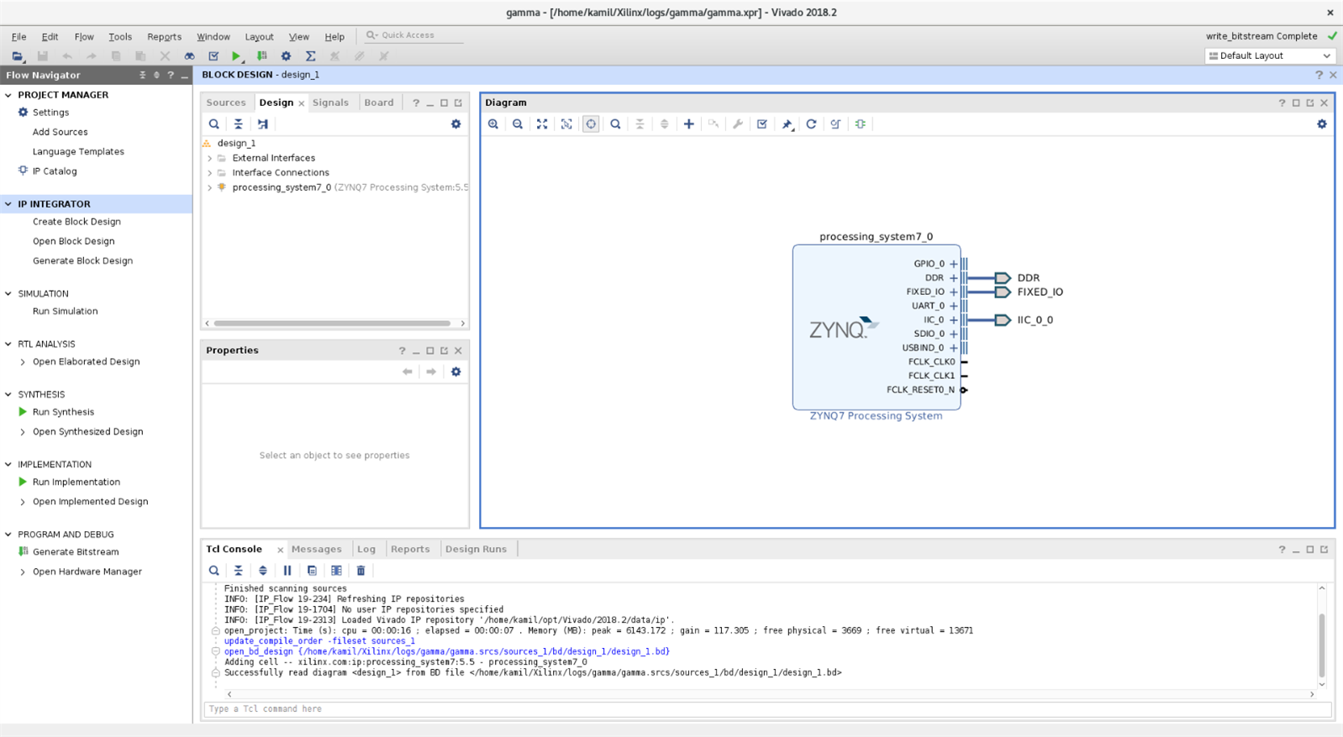The image size is (1343, 737).
Task: Add IP with the plus icon
Action: tap(688, 124)
